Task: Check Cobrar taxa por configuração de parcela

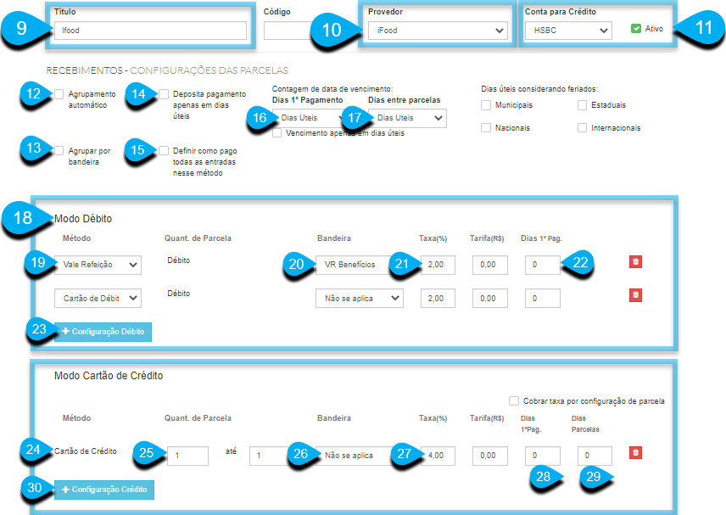Action: [x=513, y=400]
